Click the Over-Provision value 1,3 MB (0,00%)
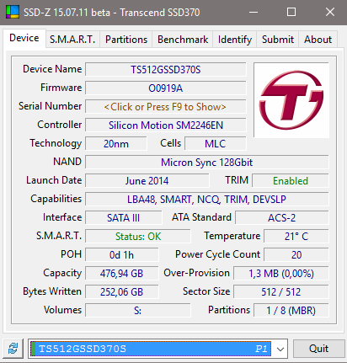The width and height of the screenshot is (347, 363). click(x=281, y=274)
